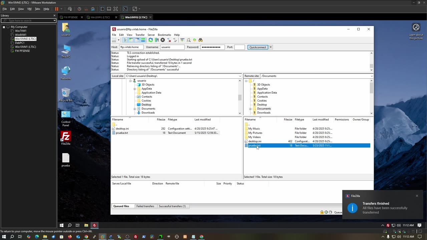Toggle local directory tree display icon
The width and height of the screenshot is (427, 240).
[131, 40]
